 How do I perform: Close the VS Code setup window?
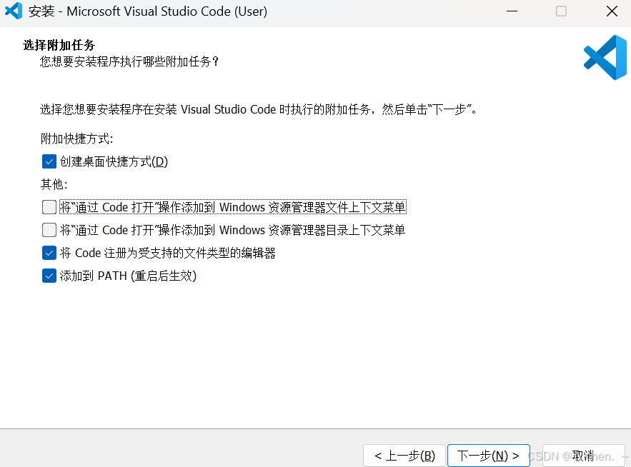point(612,11)
